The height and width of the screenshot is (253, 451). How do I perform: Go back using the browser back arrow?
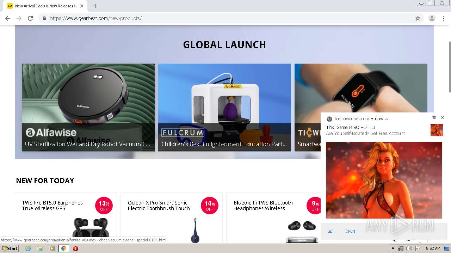tap(8, 18)
